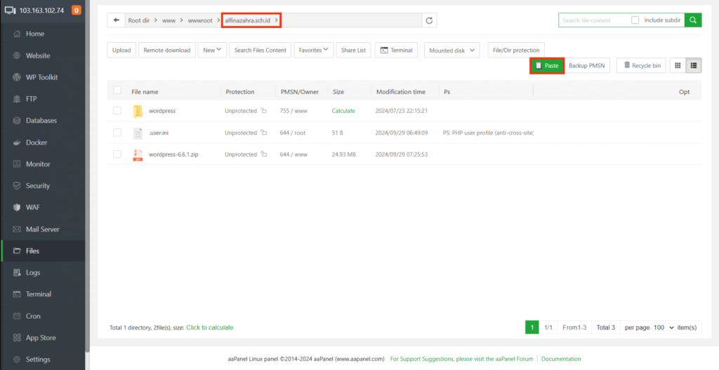Screen dimensions: 719x370
Task: Enable the Include subdir checkbox
Action: (x=635, y=20)
